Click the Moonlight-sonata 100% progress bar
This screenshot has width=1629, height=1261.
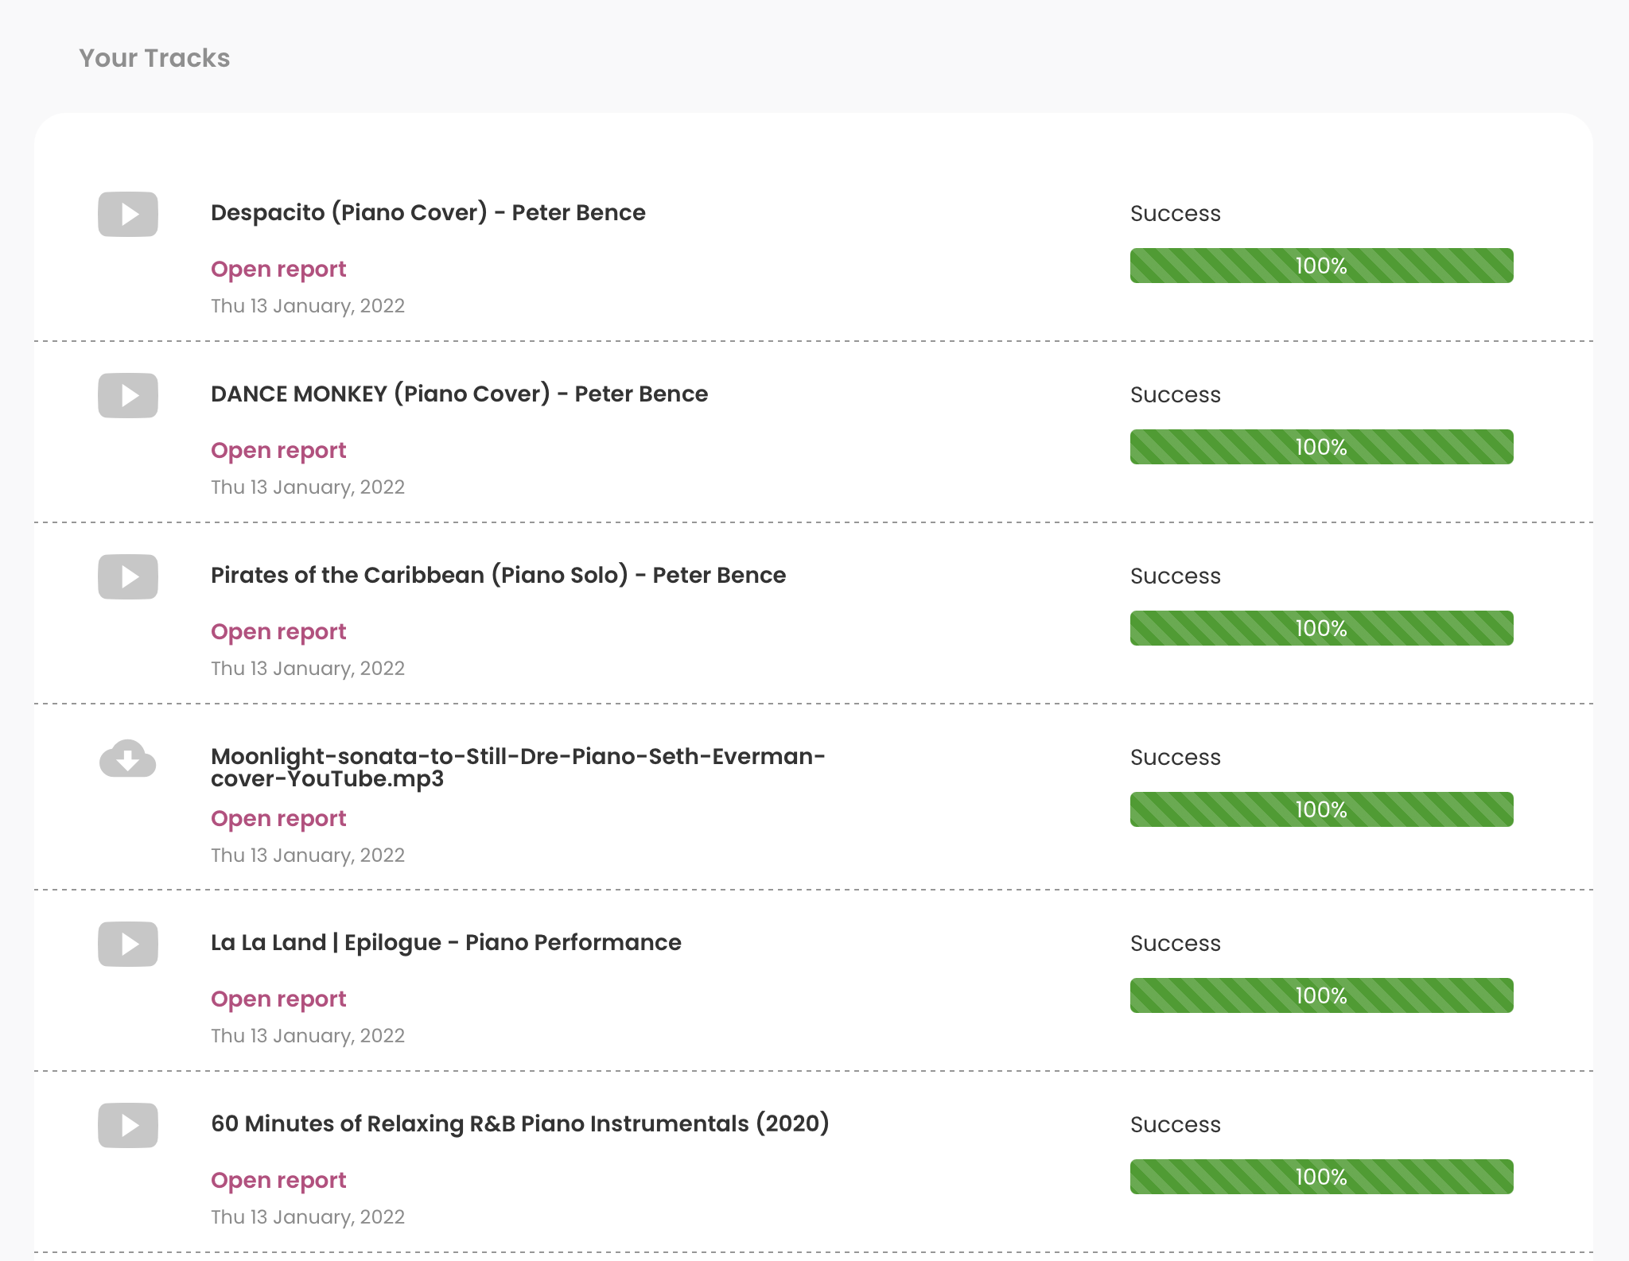point(1321,809)
